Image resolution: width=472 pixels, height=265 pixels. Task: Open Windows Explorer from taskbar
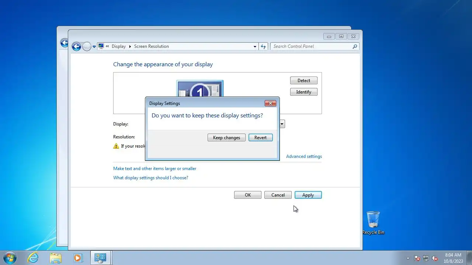click(56, 258)
